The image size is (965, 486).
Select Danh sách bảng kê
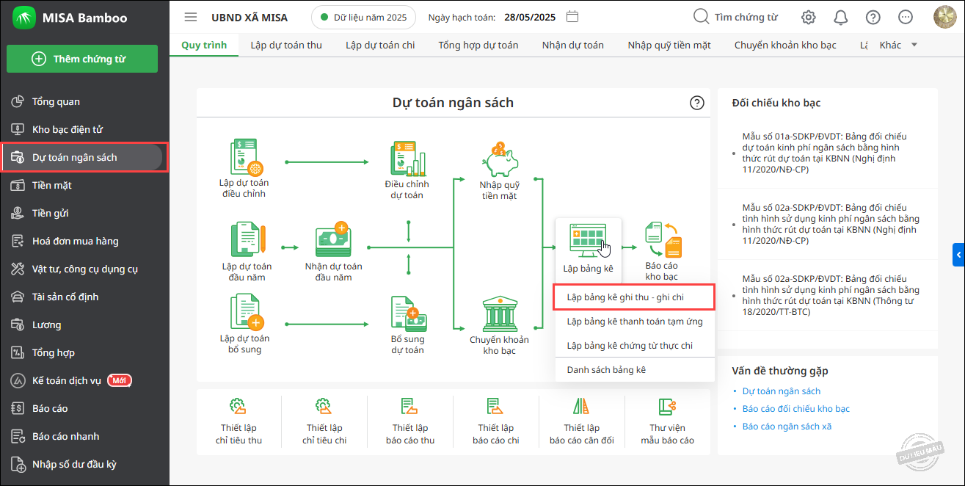[x=635, y=370]
